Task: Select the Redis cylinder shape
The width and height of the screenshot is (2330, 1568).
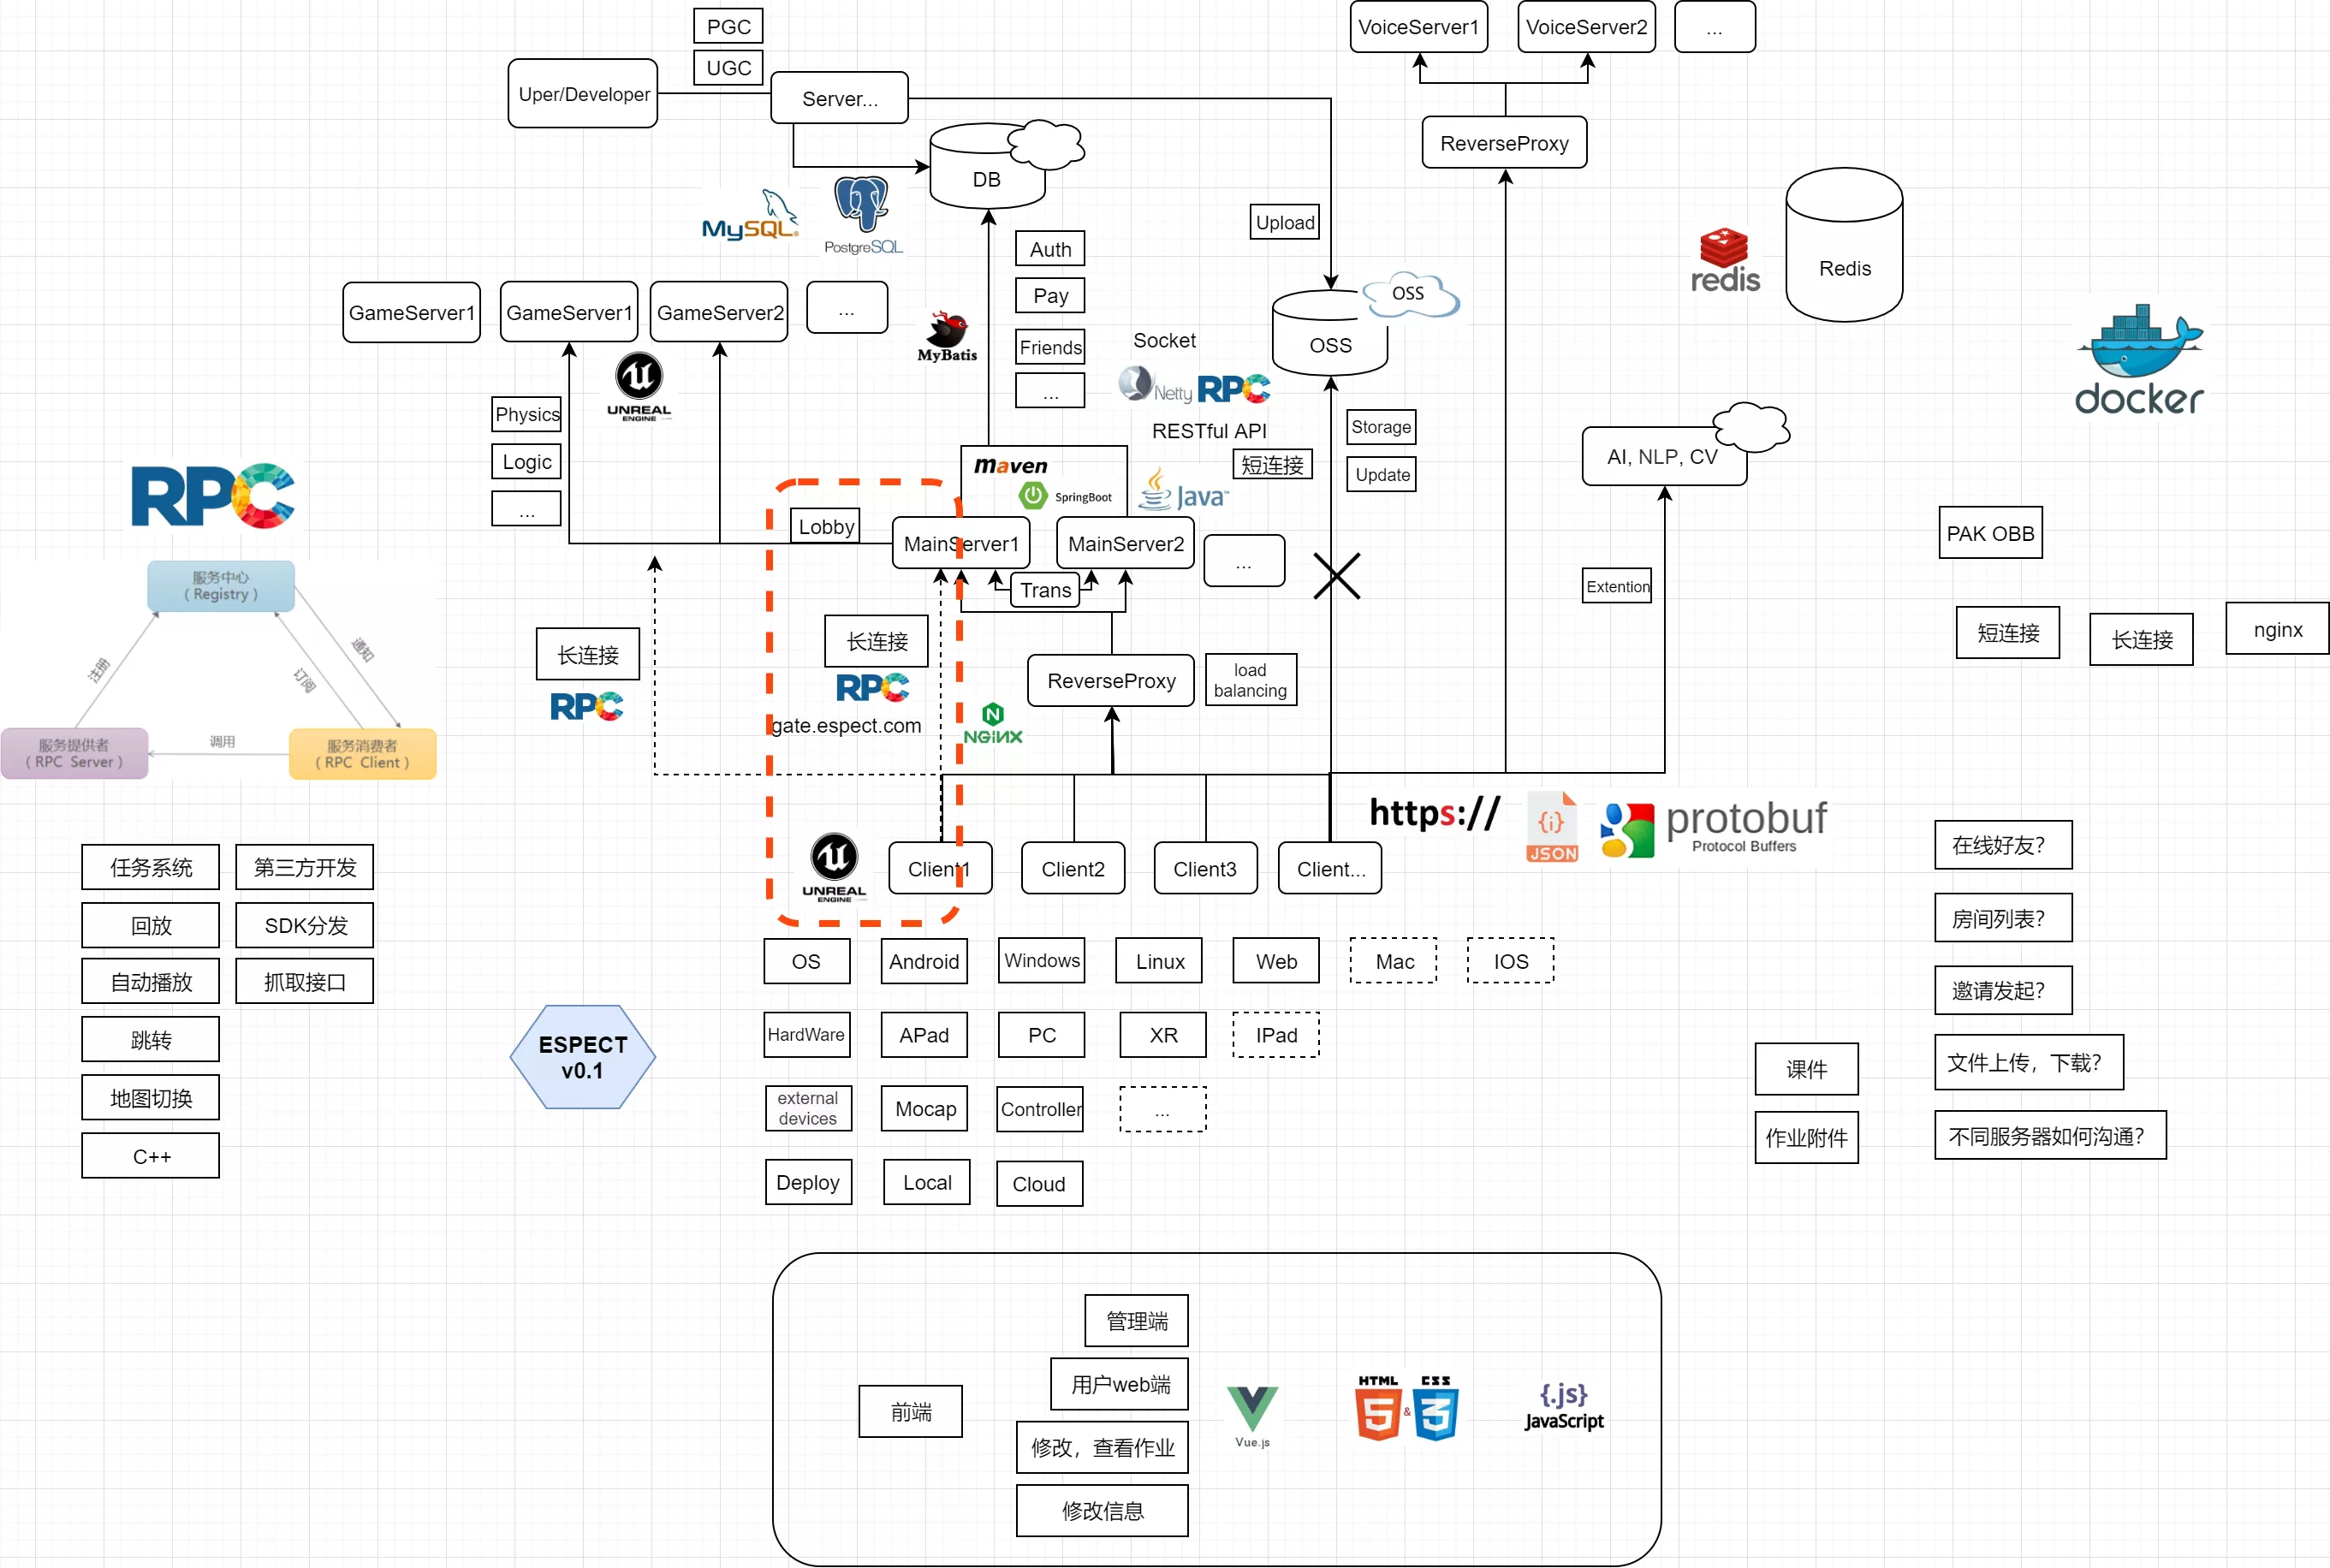Action: [x=1844, y=245]
